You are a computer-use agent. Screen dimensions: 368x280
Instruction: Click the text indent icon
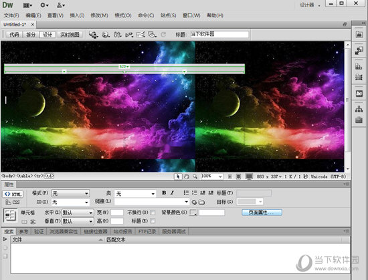pos(211,193)
